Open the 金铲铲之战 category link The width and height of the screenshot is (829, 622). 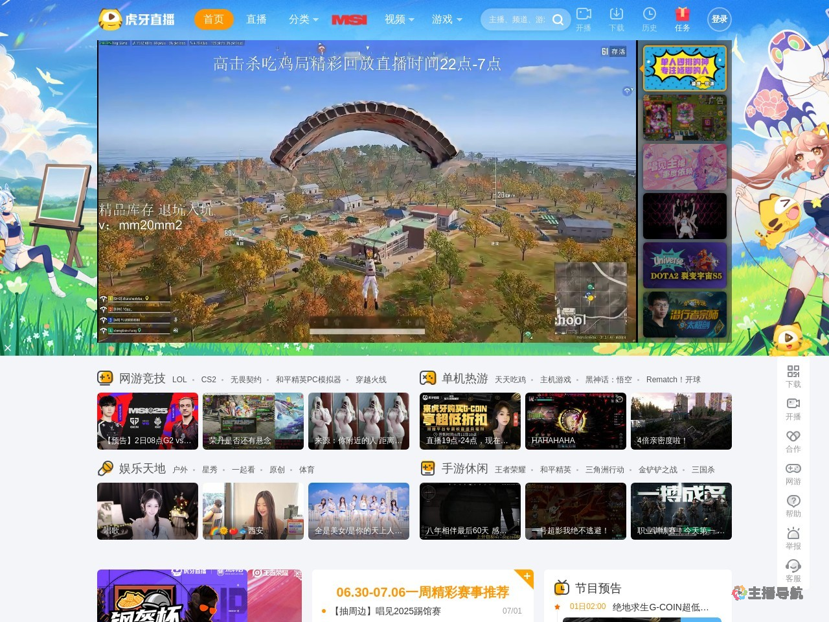coord(658,470)
